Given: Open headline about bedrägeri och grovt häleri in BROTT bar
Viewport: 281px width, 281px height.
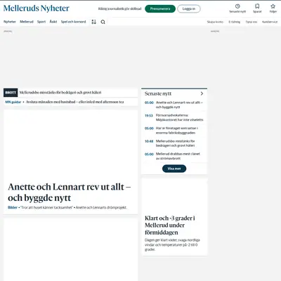Looking at the screenshot, I should pos(60,93).
